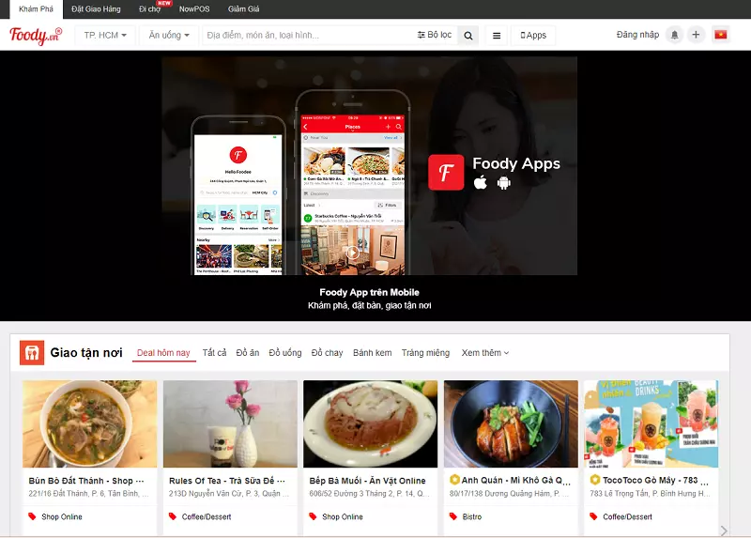
Task: Select the Đồ ăn filter tab
Action: [x=247, y=353]
